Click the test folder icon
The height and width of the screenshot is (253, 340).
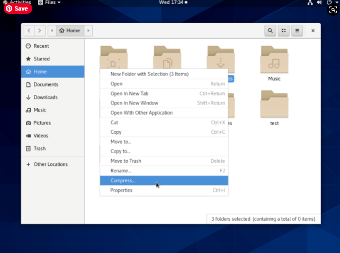tap(274, 104)
